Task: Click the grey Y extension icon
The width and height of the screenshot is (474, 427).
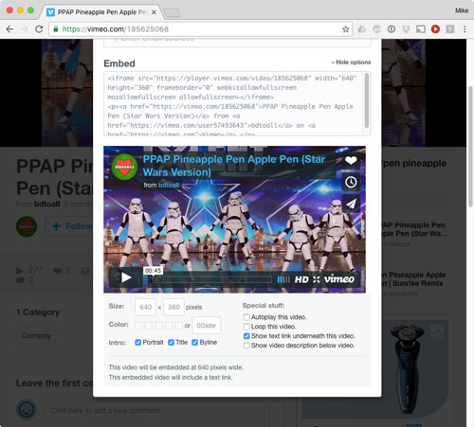Action: 450,29
